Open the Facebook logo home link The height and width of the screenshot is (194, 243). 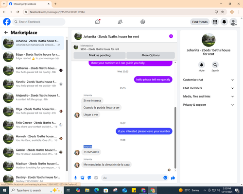tap(7, 22)
